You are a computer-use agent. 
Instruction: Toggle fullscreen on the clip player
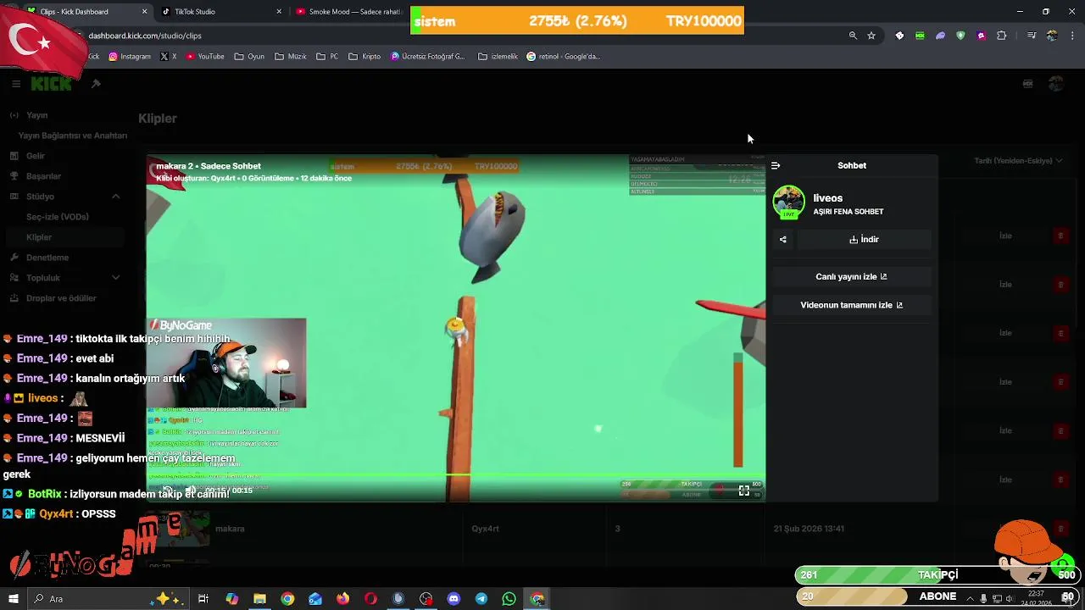tap(743, 491)
